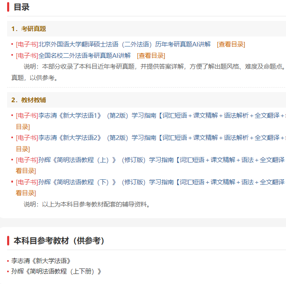Click 目录] link under 新大学法语1 entry

tap(23, 127)
